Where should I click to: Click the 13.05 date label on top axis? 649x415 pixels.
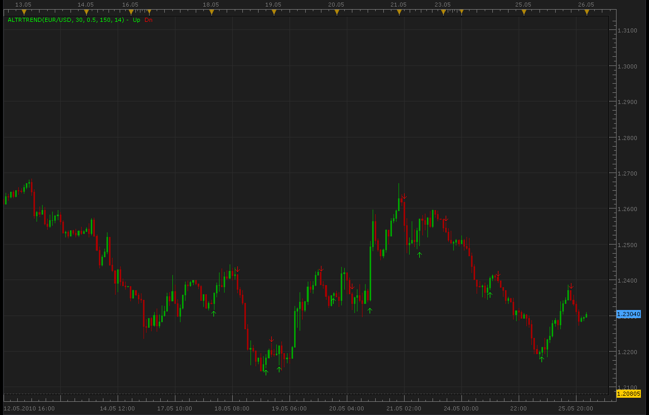click(x=23, y=5)
